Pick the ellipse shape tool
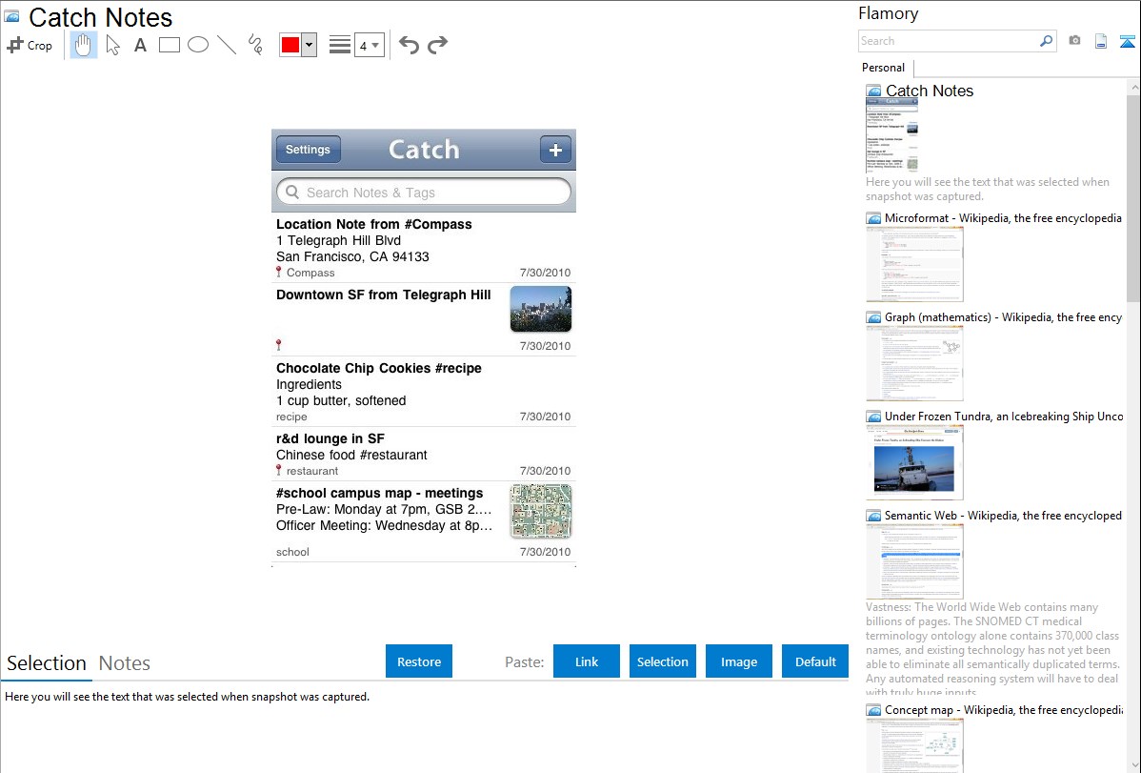 (x=198, y=45)
